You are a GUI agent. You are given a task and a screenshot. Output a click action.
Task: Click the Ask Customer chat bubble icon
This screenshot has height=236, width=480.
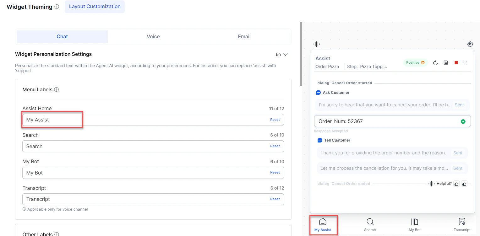tap(318, 93)
